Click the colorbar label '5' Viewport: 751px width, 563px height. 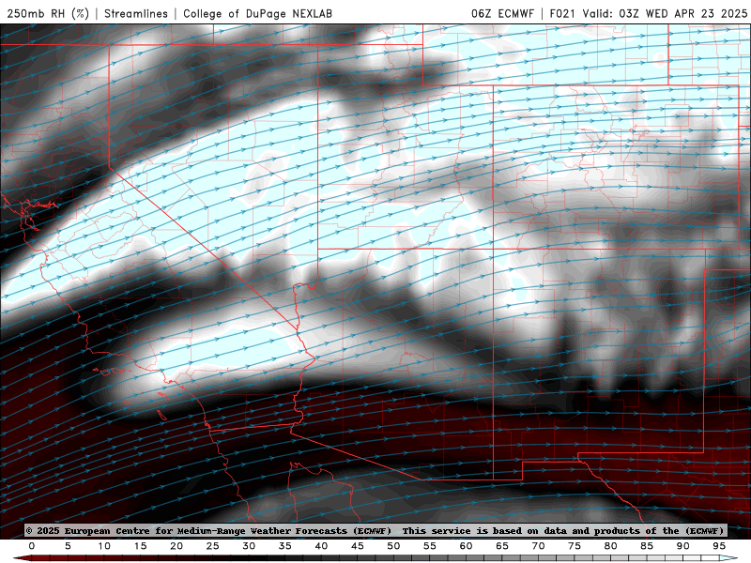[68, 546]
